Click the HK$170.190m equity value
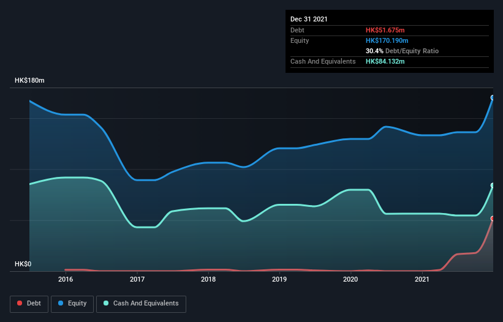 [387, 40]
